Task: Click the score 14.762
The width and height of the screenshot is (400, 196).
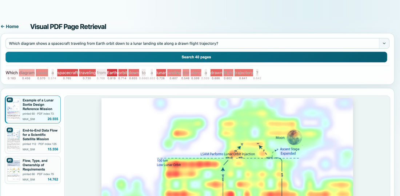Action: (x=53, y=179)
